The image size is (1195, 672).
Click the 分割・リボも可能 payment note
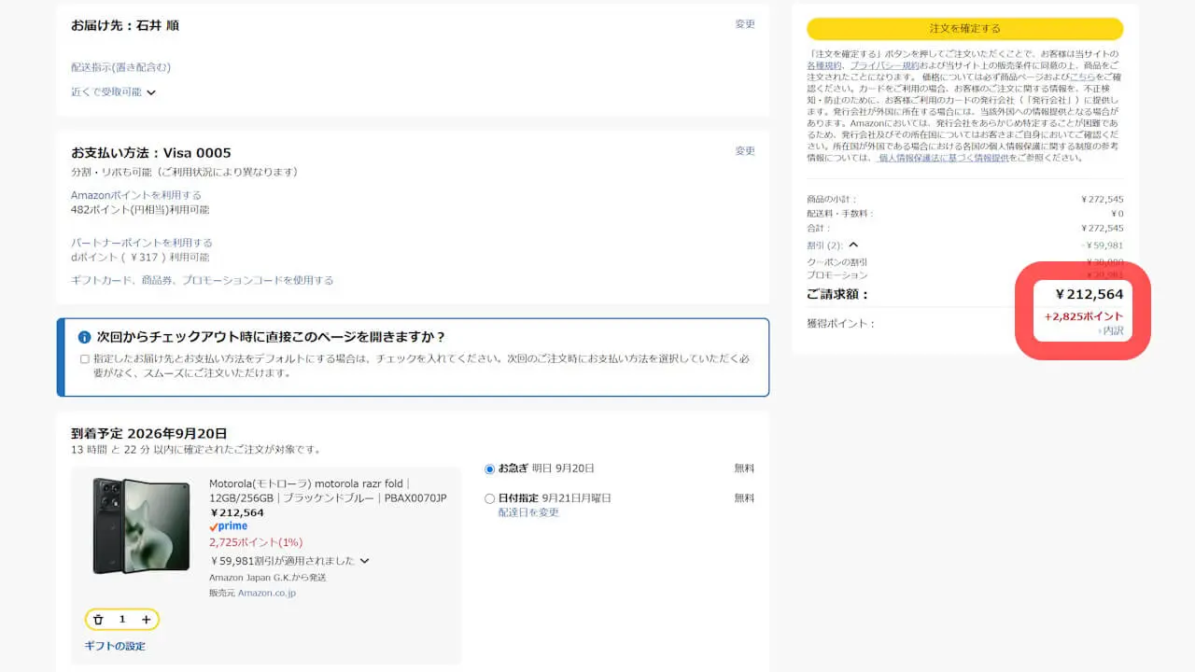[x=184, y=172]
